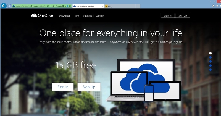Select the fifth page indicator dot
Image resolution: width=221 pixels, height=116 pixels.
pyautogui.click(x=211, y=70)
